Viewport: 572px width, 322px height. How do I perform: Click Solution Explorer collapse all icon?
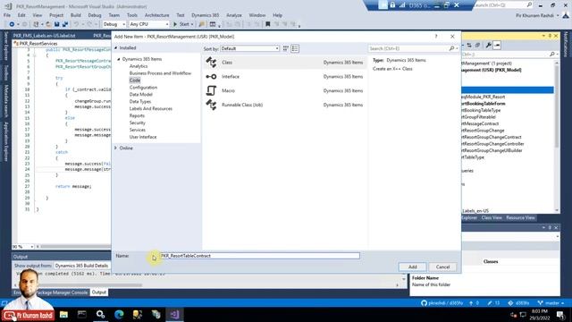coord(477,46)
